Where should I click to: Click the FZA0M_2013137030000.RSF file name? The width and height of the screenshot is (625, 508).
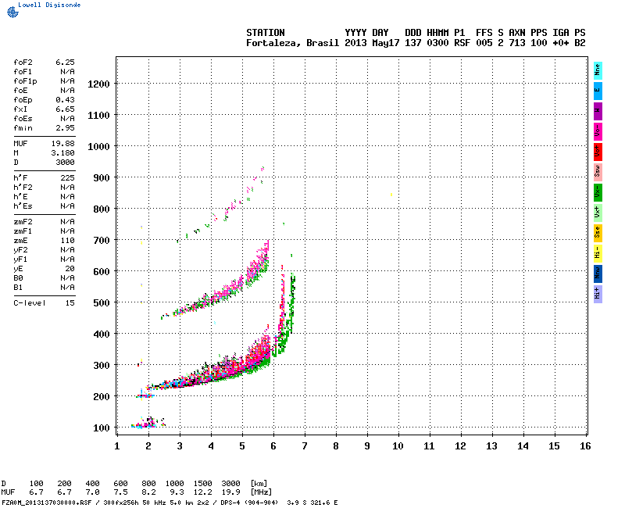pos(47,503)
